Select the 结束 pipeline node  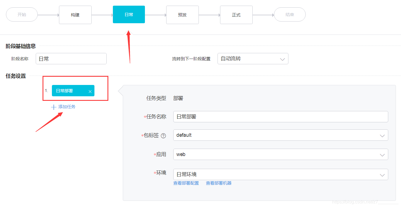pyautogui.click(x=290, y=14)
